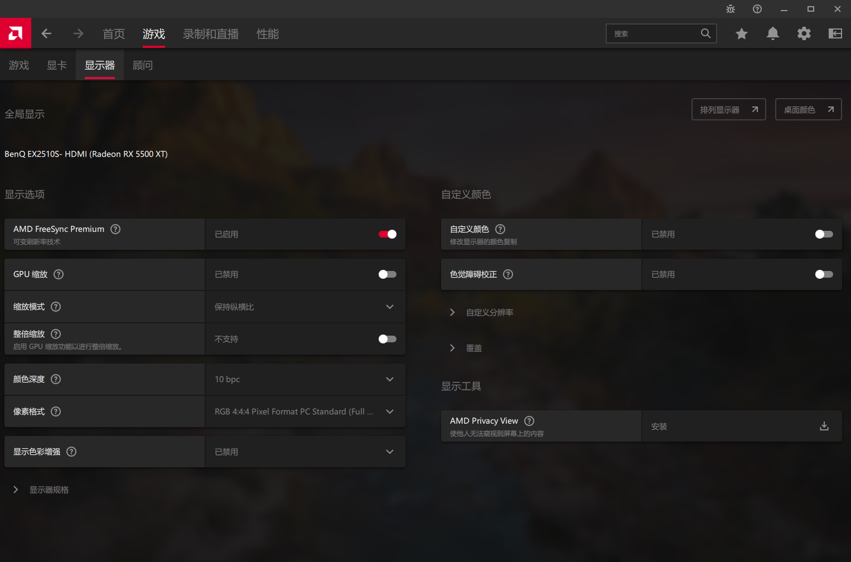Viewport: 851px width, 562px height.
Task: Click 安装 for AMD Privacy View
Action: [659, 427]
